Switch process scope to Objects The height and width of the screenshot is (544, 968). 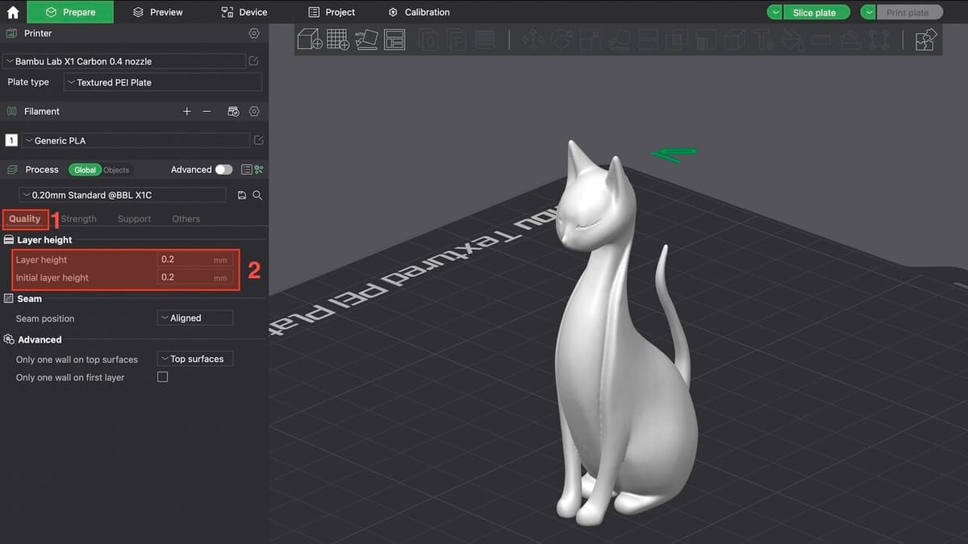116,170
